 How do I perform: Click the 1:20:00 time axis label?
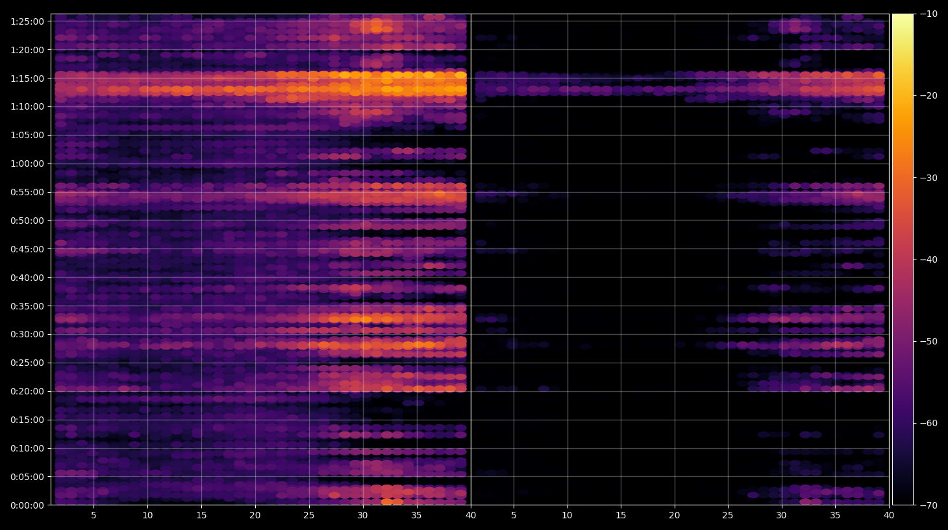pyautogui.click(x=27, y=50)
